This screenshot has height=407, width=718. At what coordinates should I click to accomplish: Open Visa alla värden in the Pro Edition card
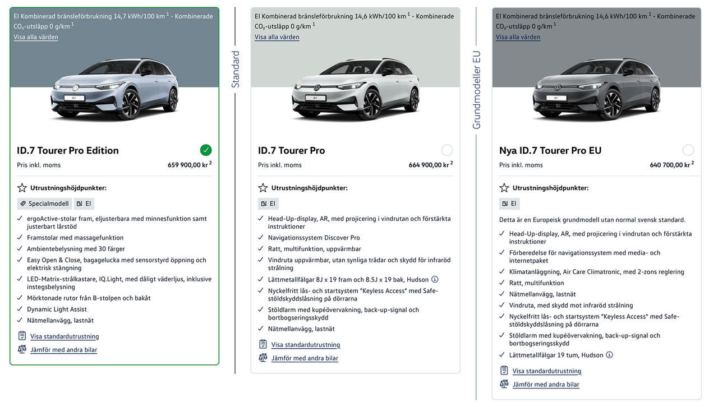point(36,37)
